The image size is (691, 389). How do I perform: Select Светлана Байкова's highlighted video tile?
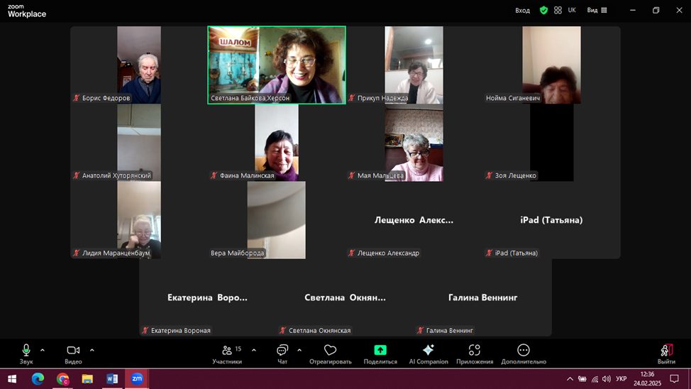point(277,65)
